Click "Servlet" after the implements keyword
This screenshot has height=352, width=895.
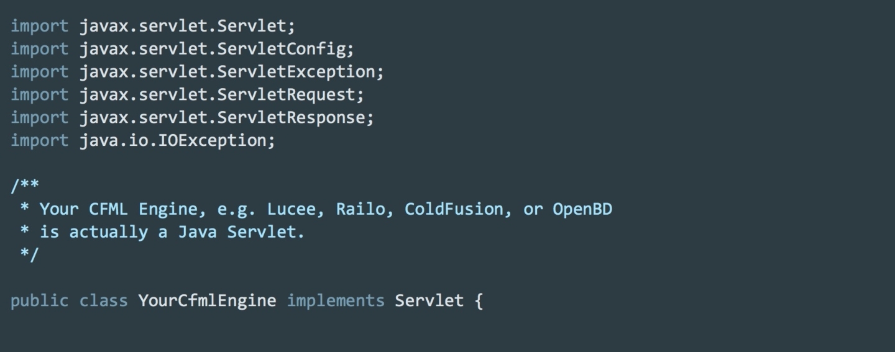point(429,301)
